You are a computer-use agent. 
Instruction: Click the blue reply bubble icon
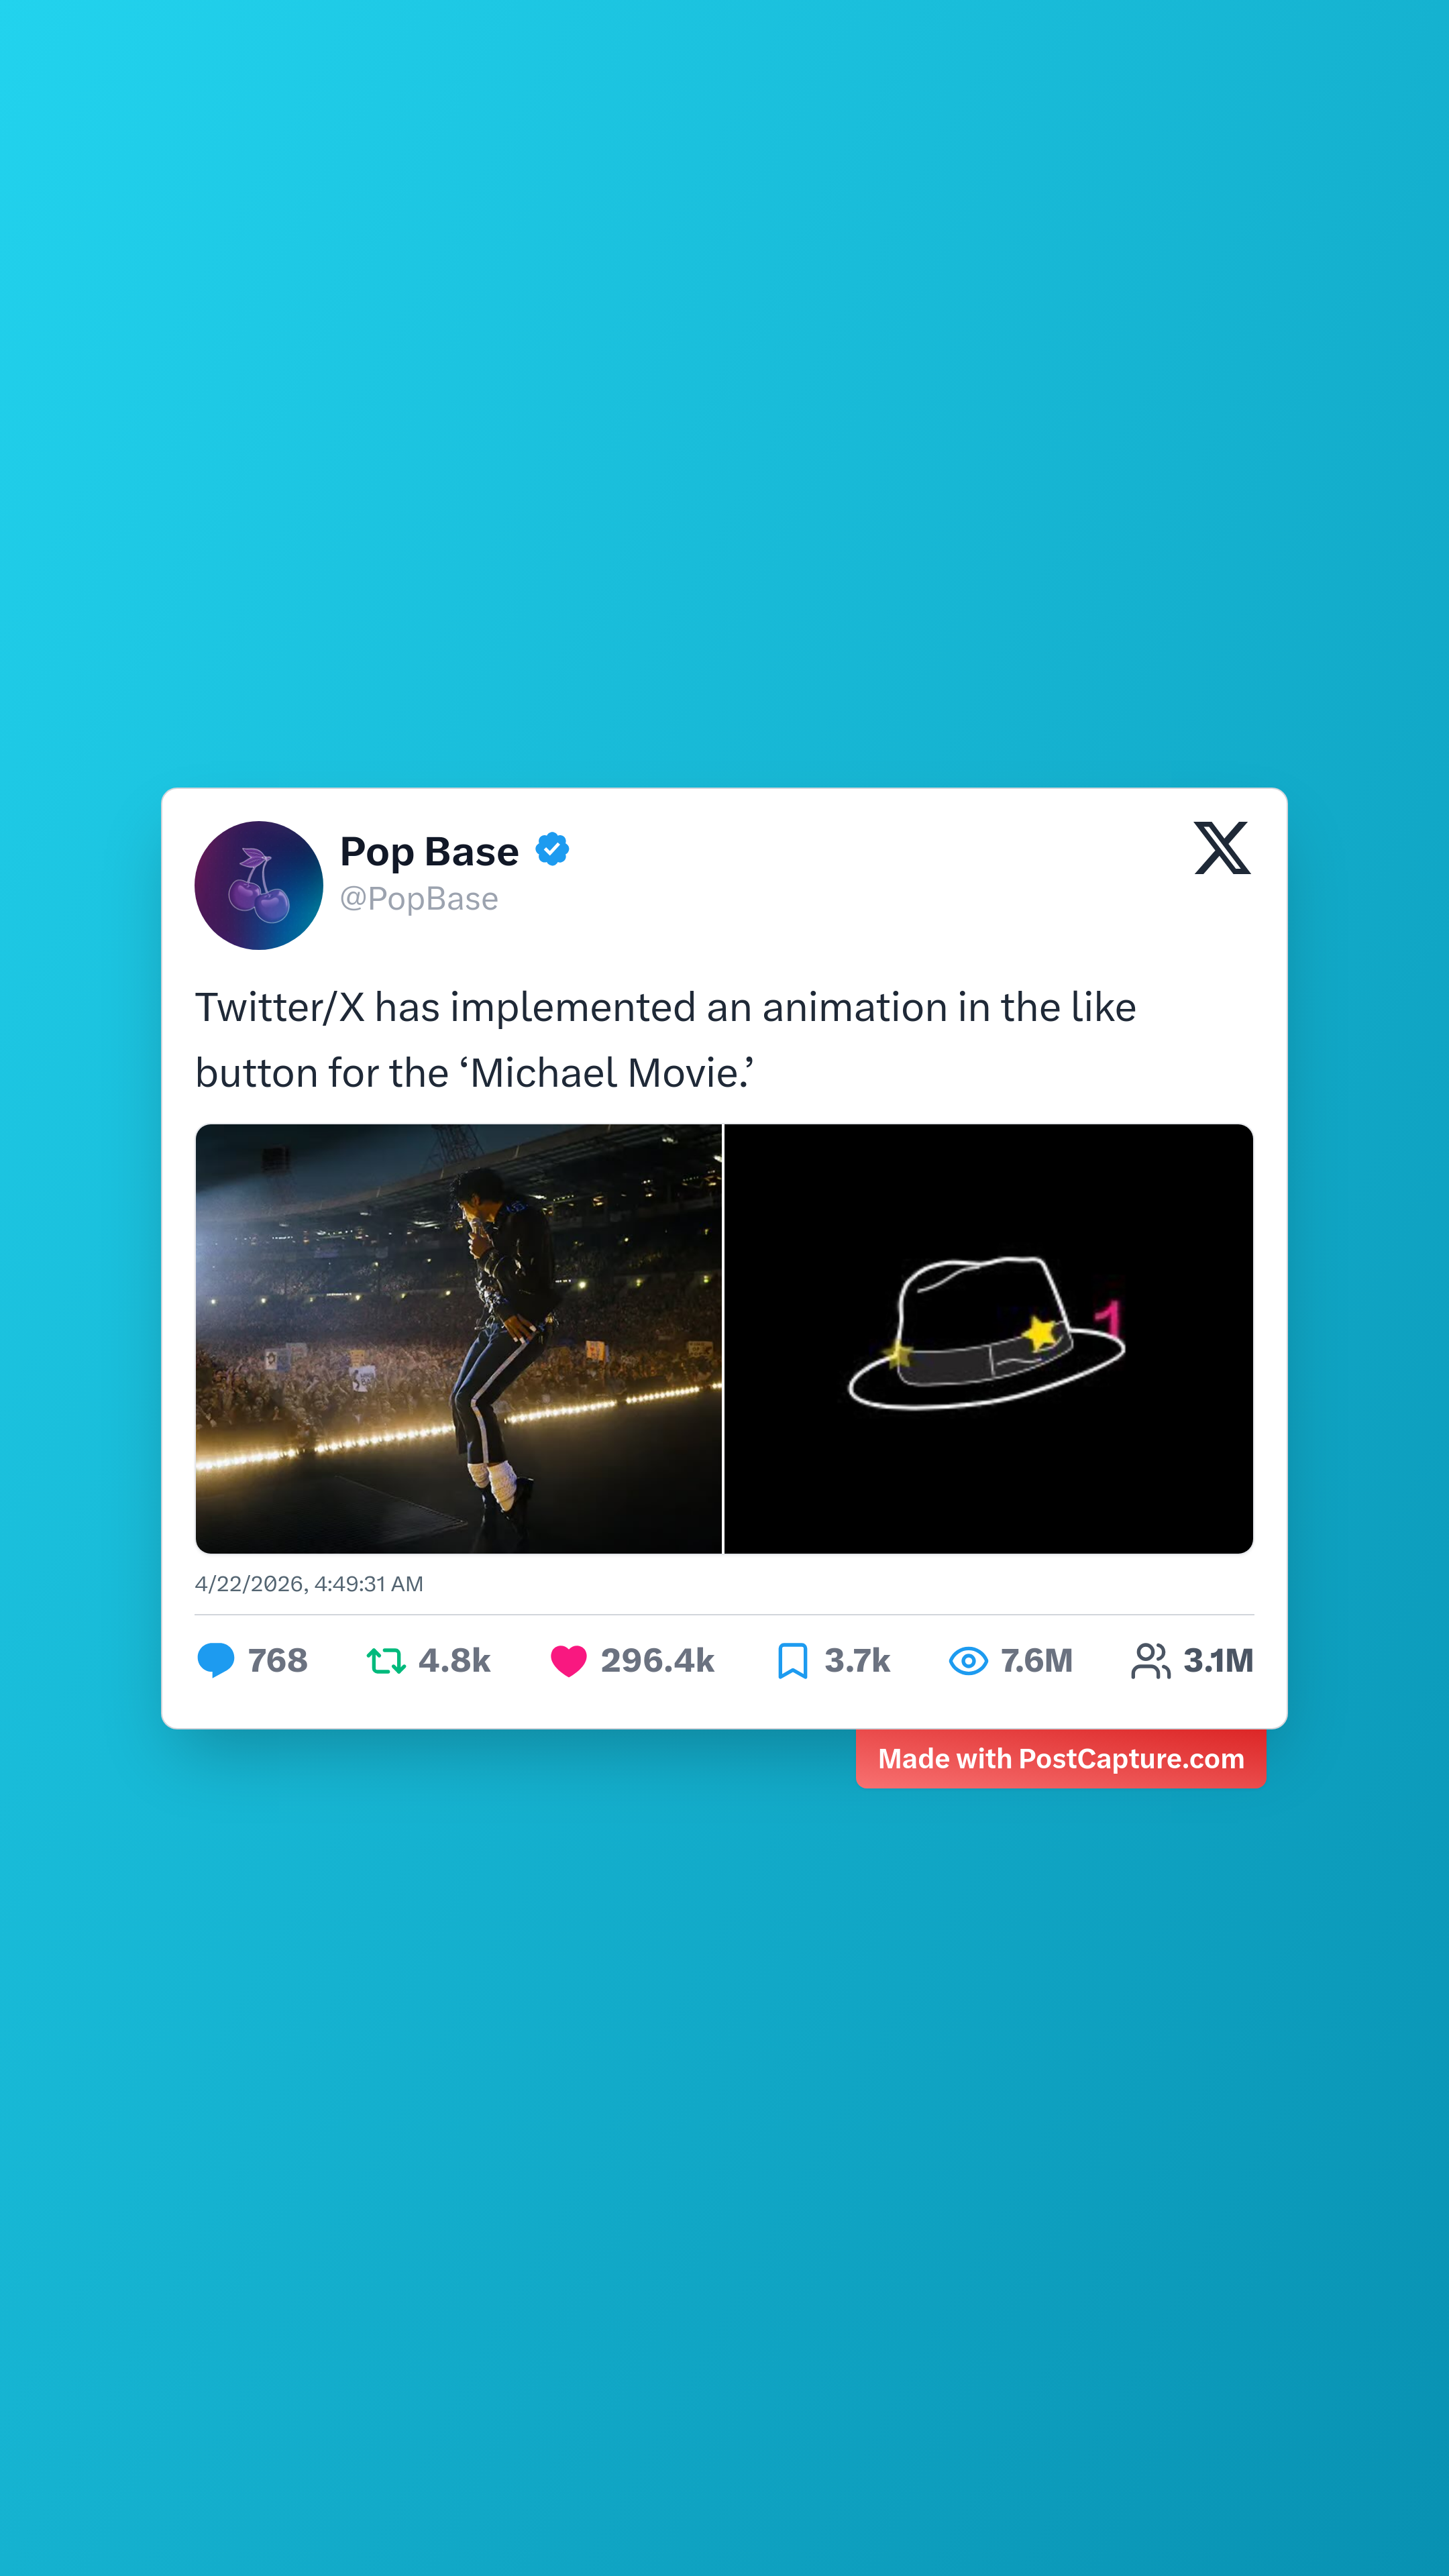216,1660
